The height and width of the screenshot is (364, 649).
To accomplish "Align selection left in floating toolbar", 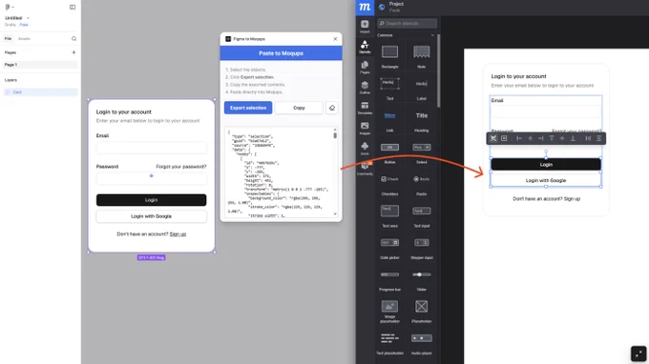I will point(519,138).
